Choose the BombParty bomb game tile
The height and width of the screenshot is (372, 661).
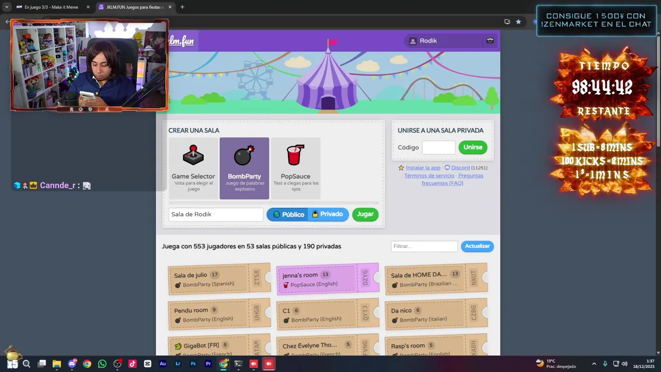click(244, 168)
